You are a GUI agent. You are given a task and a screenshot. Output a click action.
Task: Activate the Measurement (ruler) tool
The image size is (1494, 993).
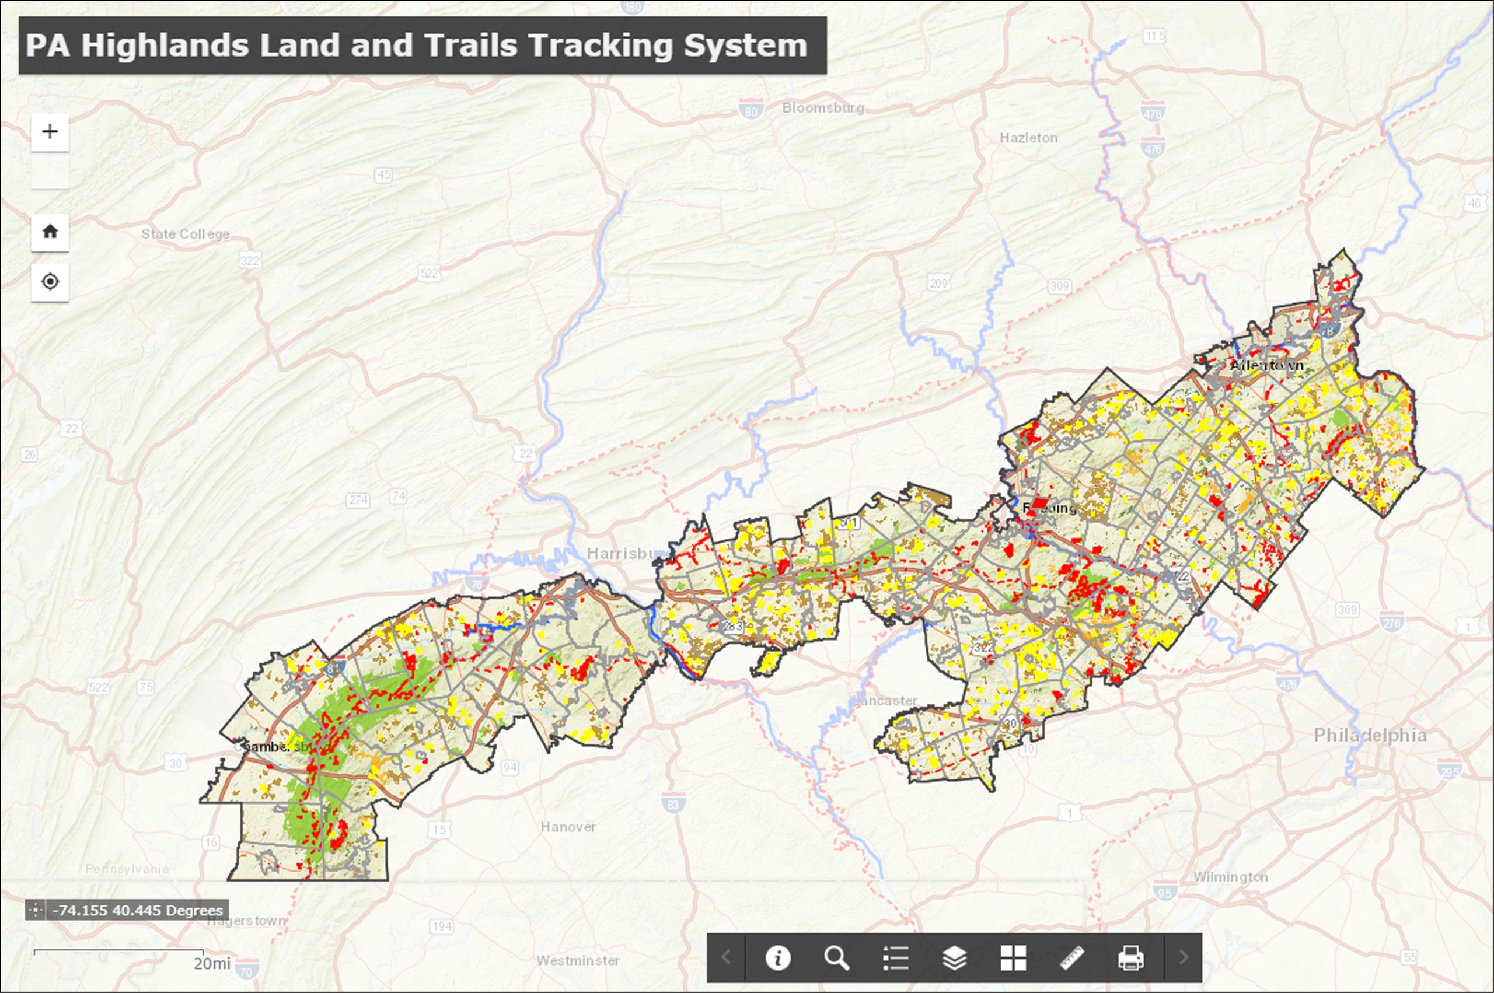coord(1073,958)
